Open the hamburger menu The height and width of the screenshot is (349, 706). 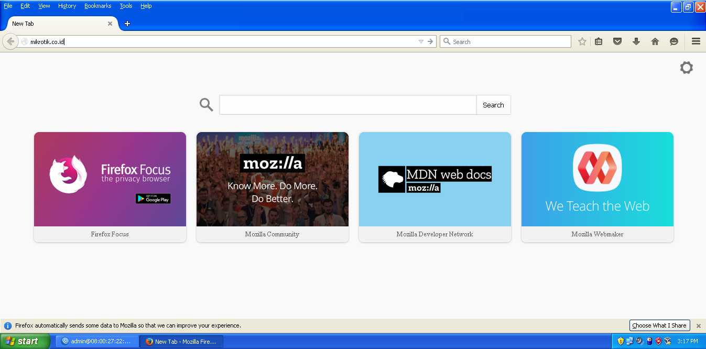(x=696, y=41)
